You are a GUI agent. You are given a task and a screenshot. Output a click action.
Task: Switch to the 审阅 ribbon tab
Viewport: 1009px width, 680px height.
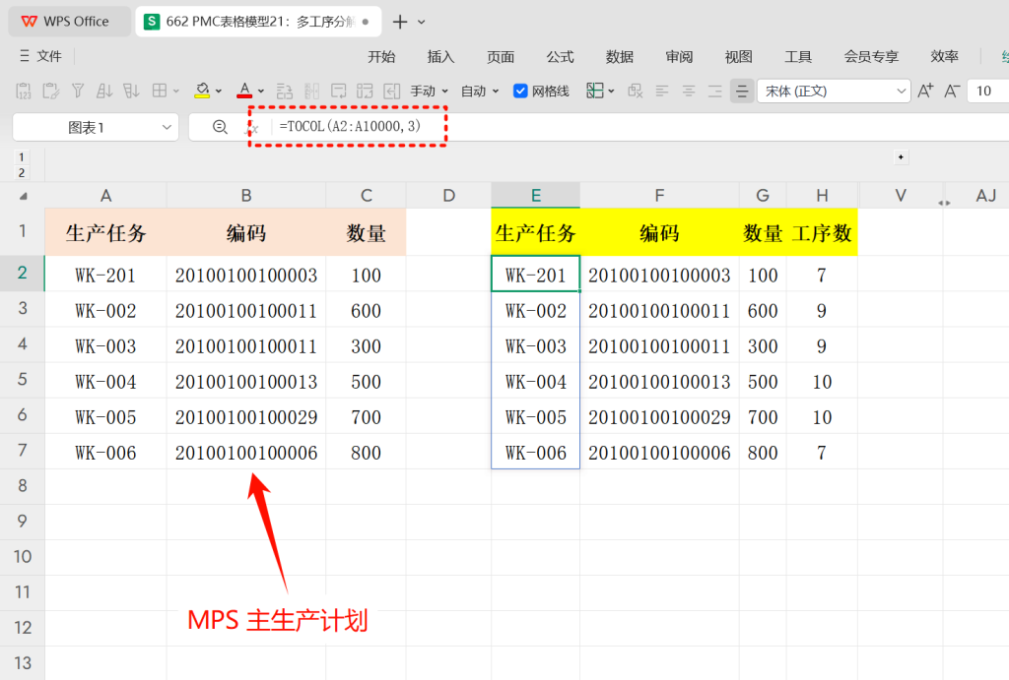pyautogui.click(x=679, y=56)
